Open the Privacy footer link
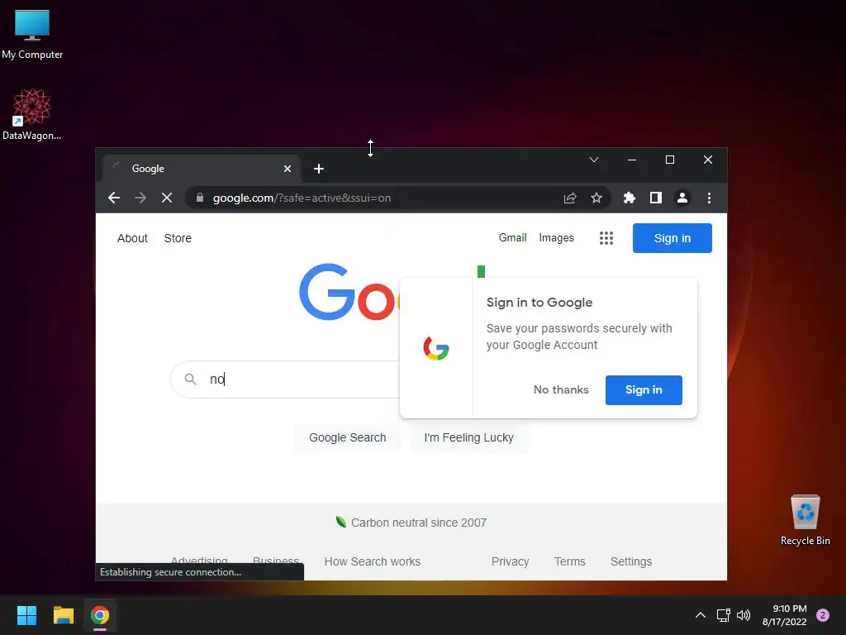Screen dimensions: 846x635 coord(510,561)
